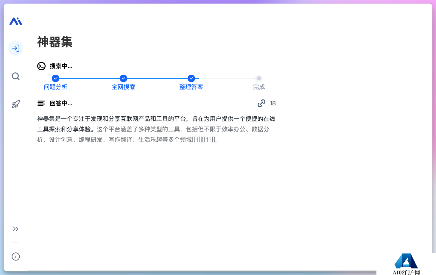Click the terminal icon beside 搜索中...

coord(41,66)
